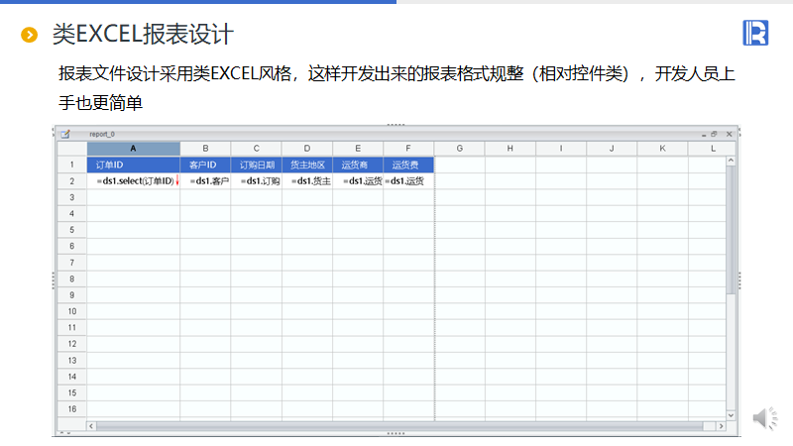Click the =ds1.货主 cell
The image size is (793, 446).
307,181
